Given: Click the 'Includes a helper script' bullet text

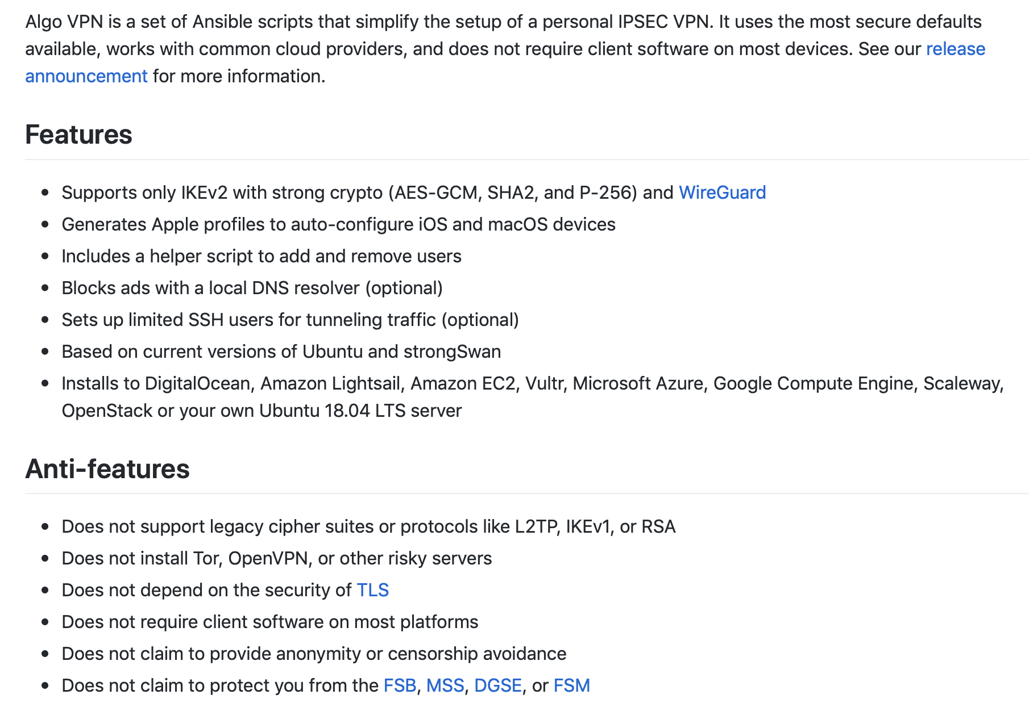Looking at the screenshot, I should click(x=262, y=256).
